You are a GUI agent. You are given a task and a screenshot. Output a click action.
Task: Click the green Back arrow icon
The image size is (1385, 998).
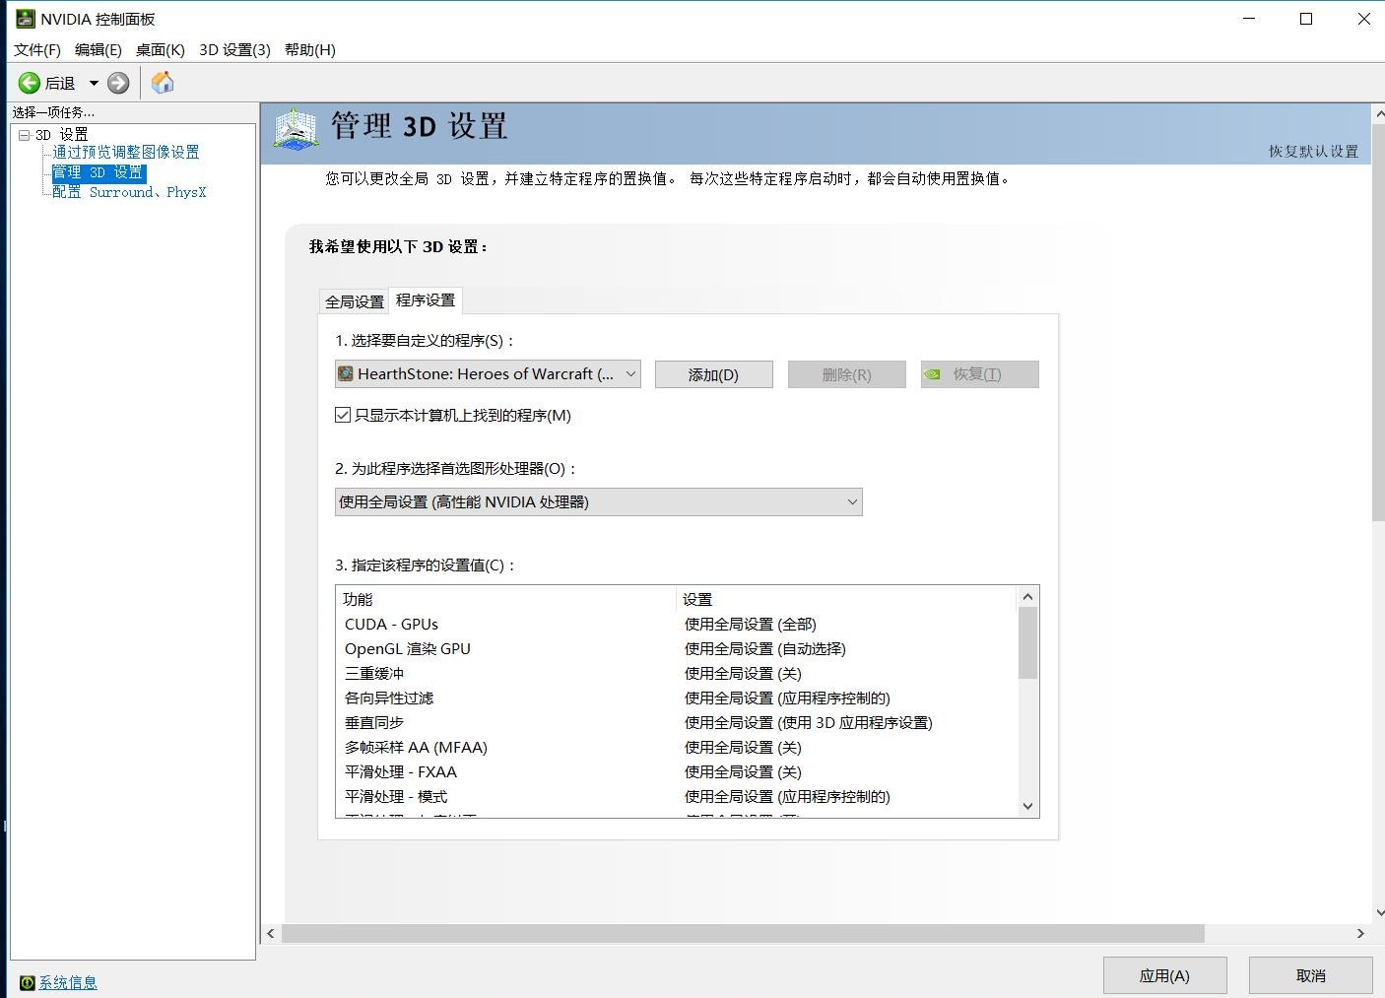(30, 83)
